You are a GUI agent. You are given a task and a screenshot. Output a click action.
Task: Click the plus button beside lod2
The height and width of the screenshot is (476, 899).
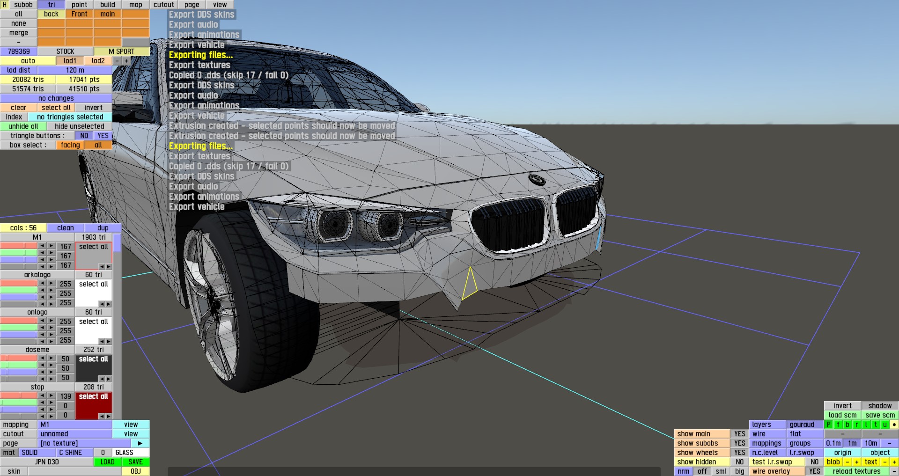click(126, 61)
